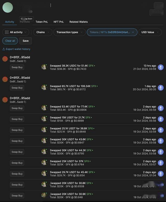Click the 0×6f0f...95add wallet name above the 53.4K USDT swap
166x202 pixels.
[x=20, y=98]
